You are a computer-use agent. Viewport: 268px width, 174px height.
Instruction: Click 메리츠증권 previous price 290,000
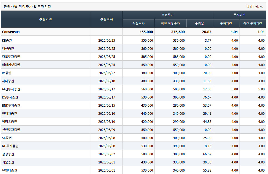point(179,122)
